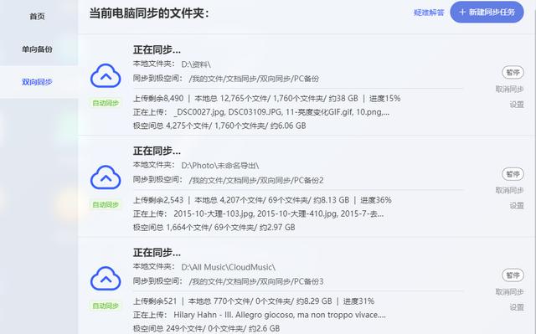Click the 进度15% status line
This screenshot has height=334, width=536.
coord(266,98)
